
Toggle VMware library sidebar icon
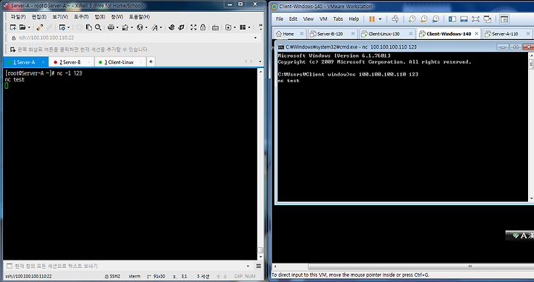[452, 19]
